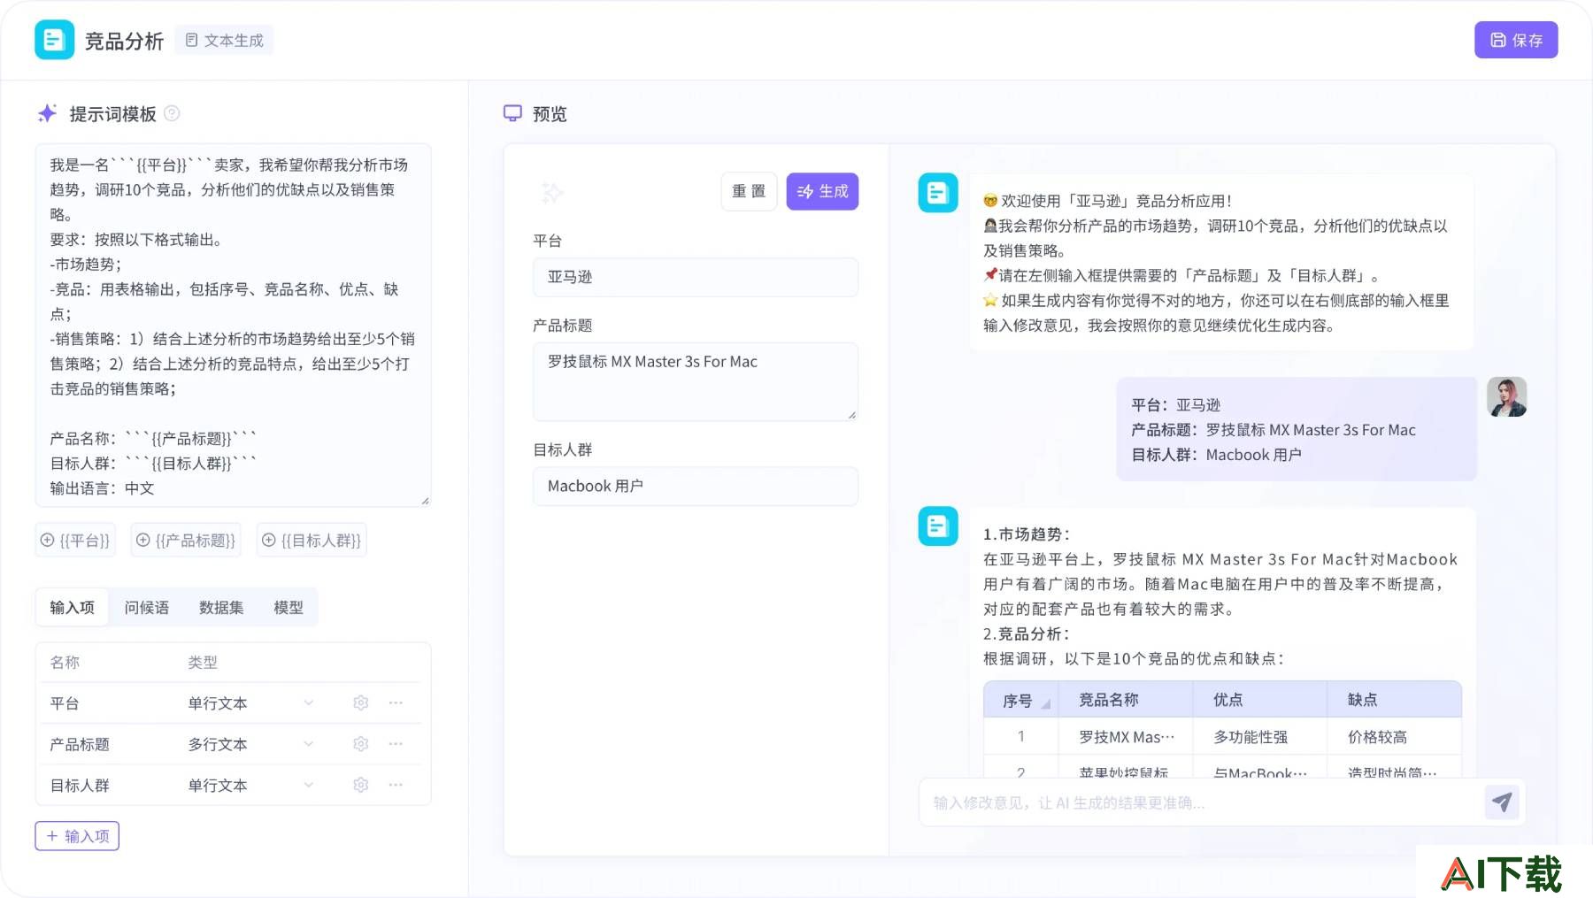Open more options for 目标人群 row

[396, 785]
